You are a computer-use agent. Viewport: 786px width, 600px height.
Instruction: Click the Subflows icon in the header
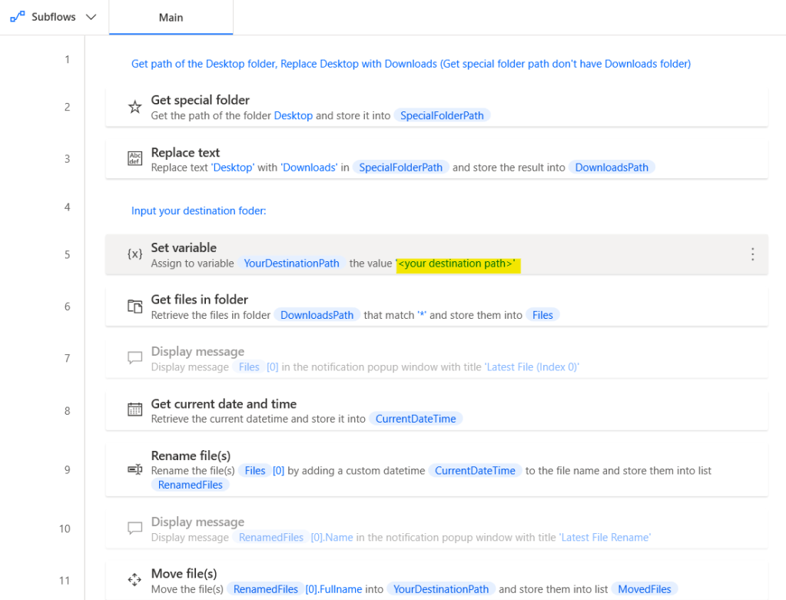pos(17,17)
